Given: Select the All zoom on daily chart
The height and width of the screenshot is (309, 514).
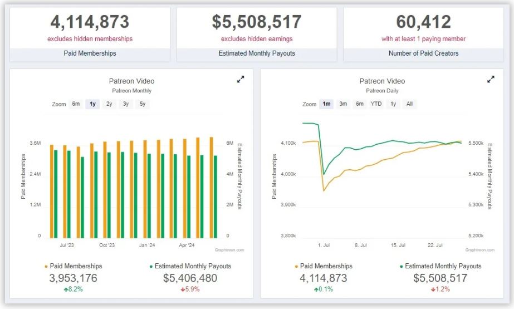Looking at the screenshot, I should point(409,104).
